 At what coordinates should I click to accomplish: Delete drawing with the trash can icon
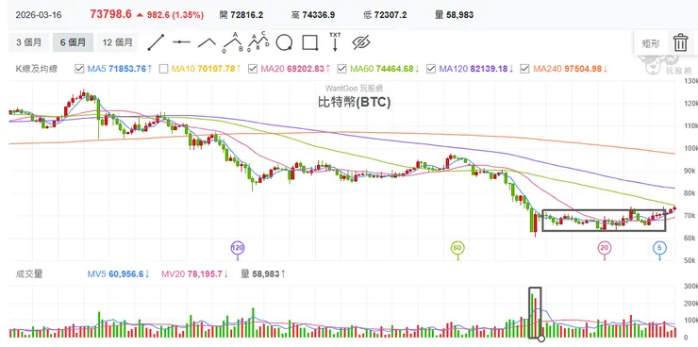(681, 43)
